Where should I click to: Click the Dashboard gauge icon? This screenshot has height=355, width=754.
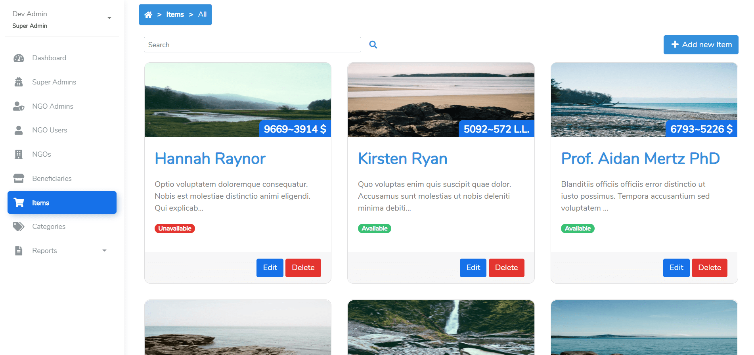[x=19, y=58]
